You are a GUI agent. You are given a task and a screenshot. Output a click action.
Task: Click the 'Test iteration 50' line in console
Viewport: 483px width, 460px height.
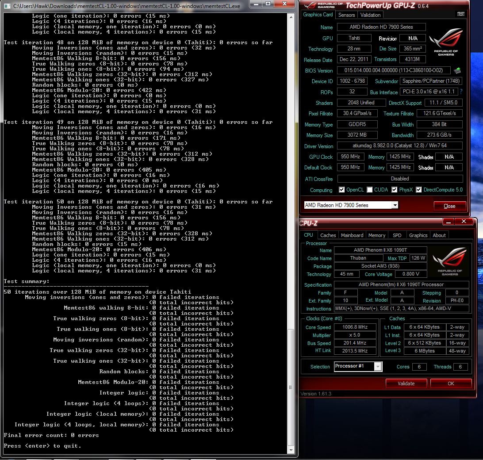point(138,202)
